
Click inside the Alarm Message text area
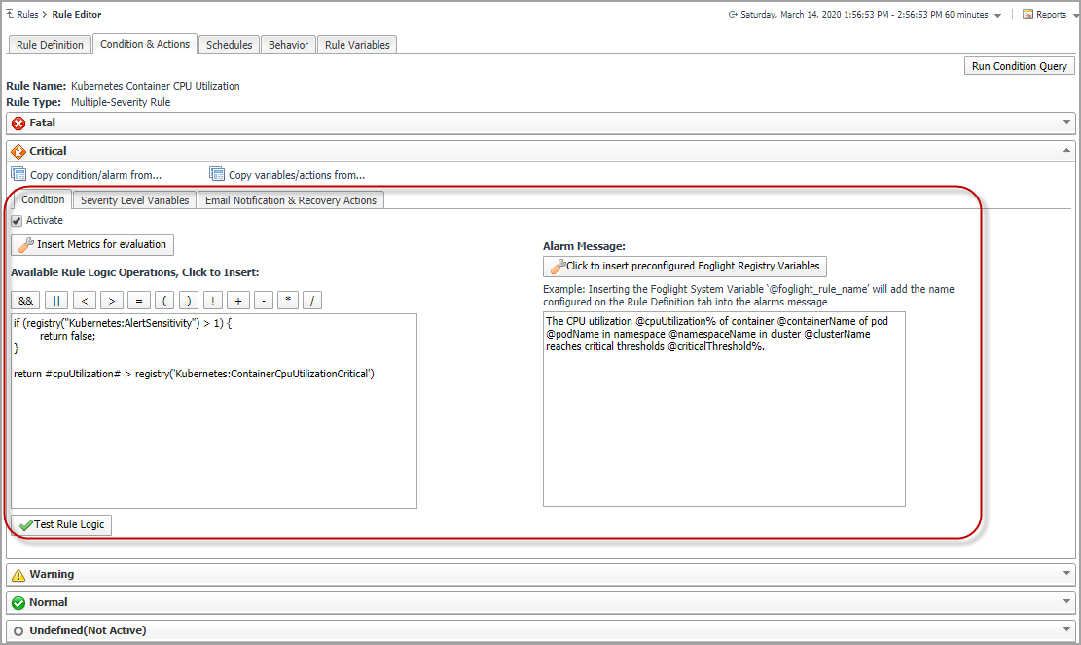tap(724, 410)
